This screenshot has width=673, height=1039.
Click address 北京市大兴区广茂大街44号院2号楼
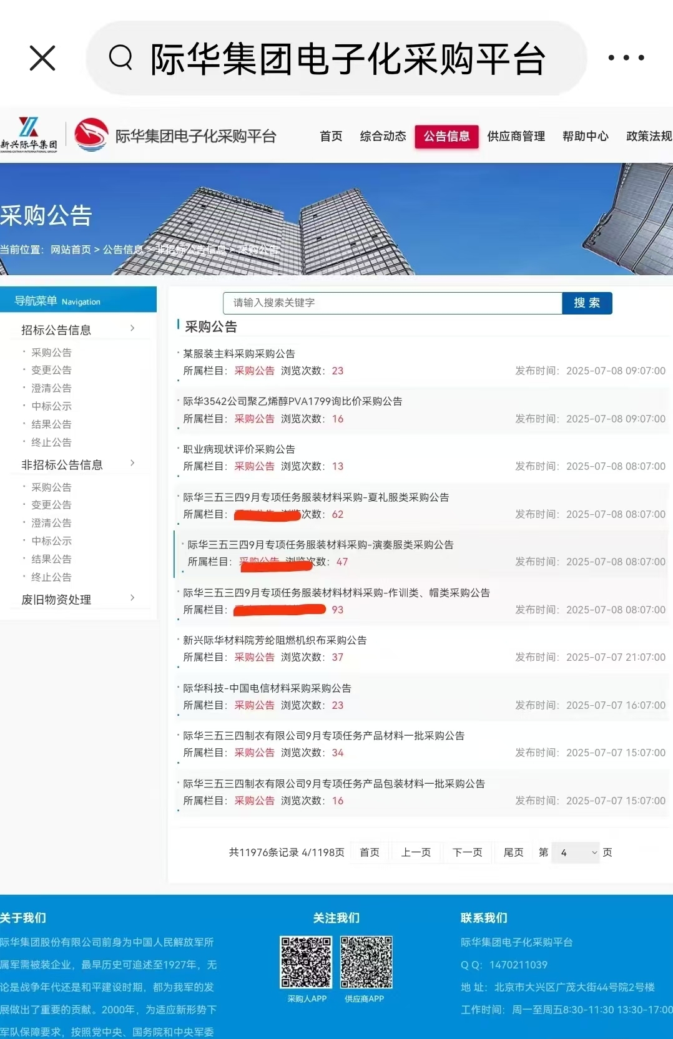tap(574, 987)
